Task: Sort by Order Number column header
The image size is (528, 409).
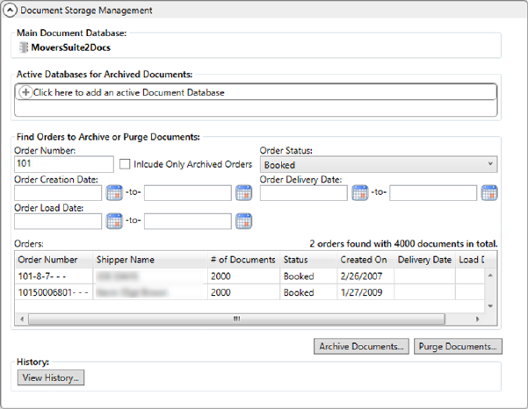Action: coord(54,260)
